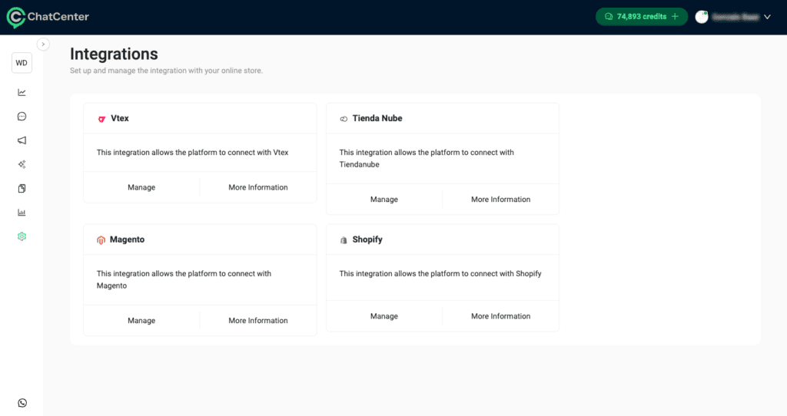787x416 pixels.
Task: Manage the Vtex integration
Action: coord(141,187)
